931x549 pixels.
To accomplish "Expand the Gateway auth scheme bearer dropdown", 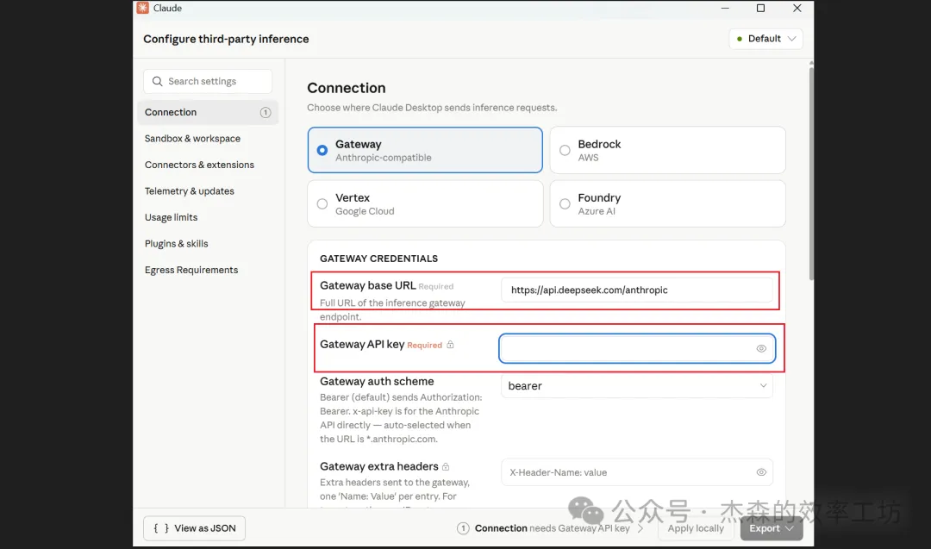I will tap(636, 386).
